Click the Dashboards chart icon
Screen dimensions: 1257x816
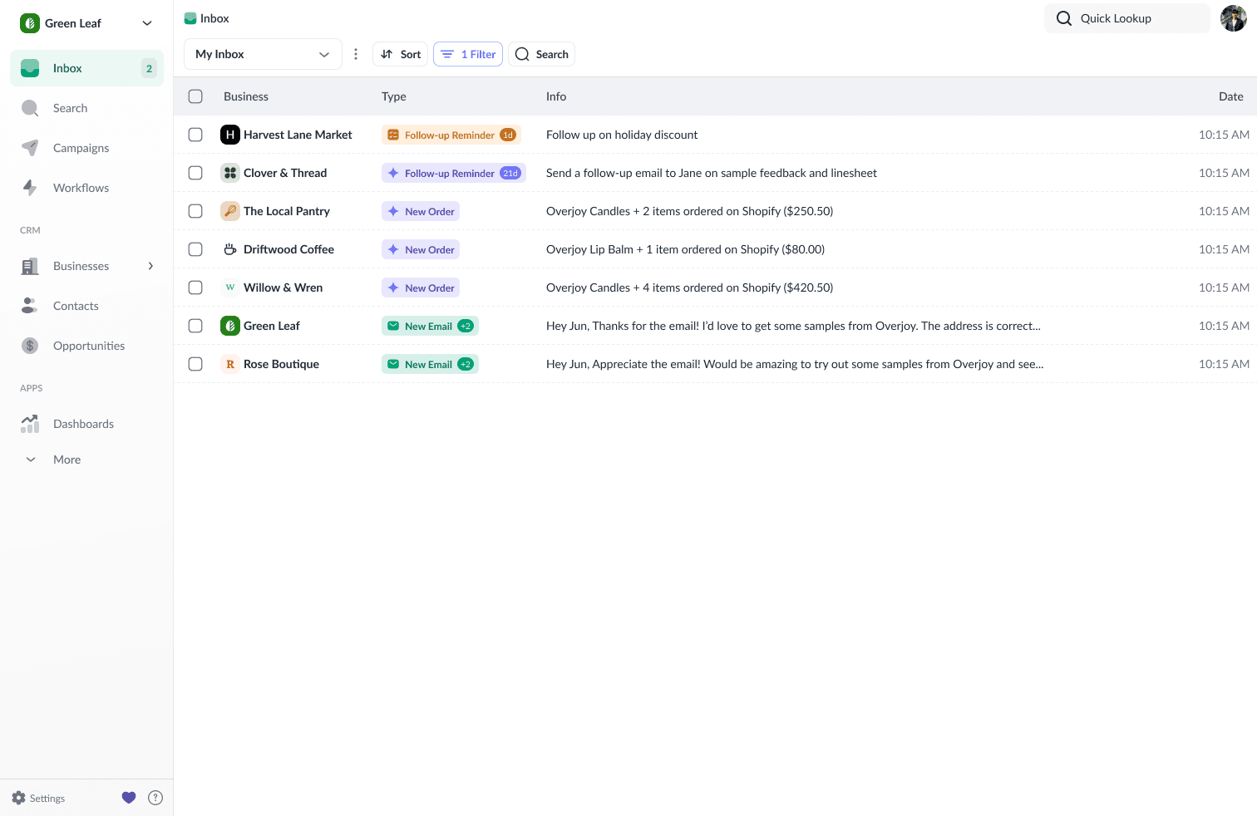point(30,424)
